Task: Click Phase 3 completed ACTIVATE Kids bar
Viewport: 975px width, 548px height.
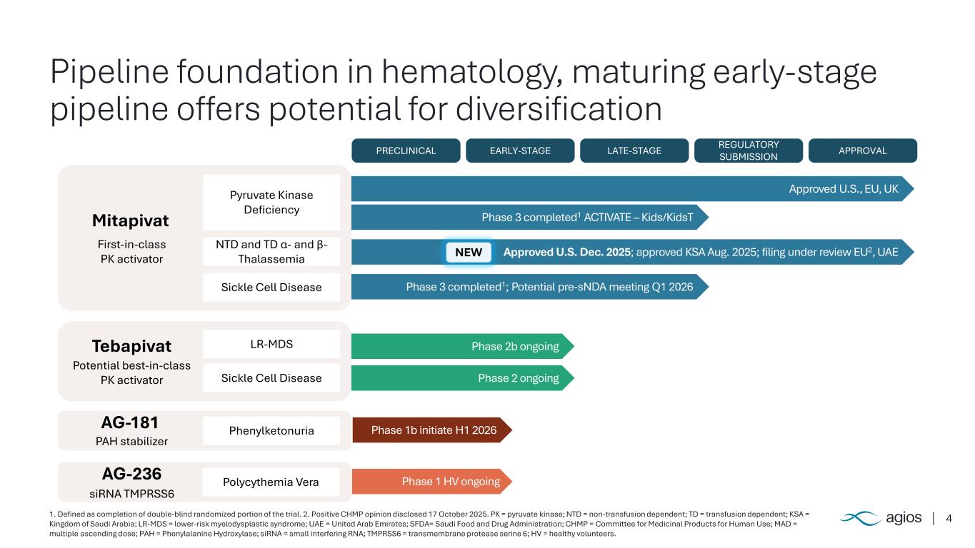Action: pos(529,217)
